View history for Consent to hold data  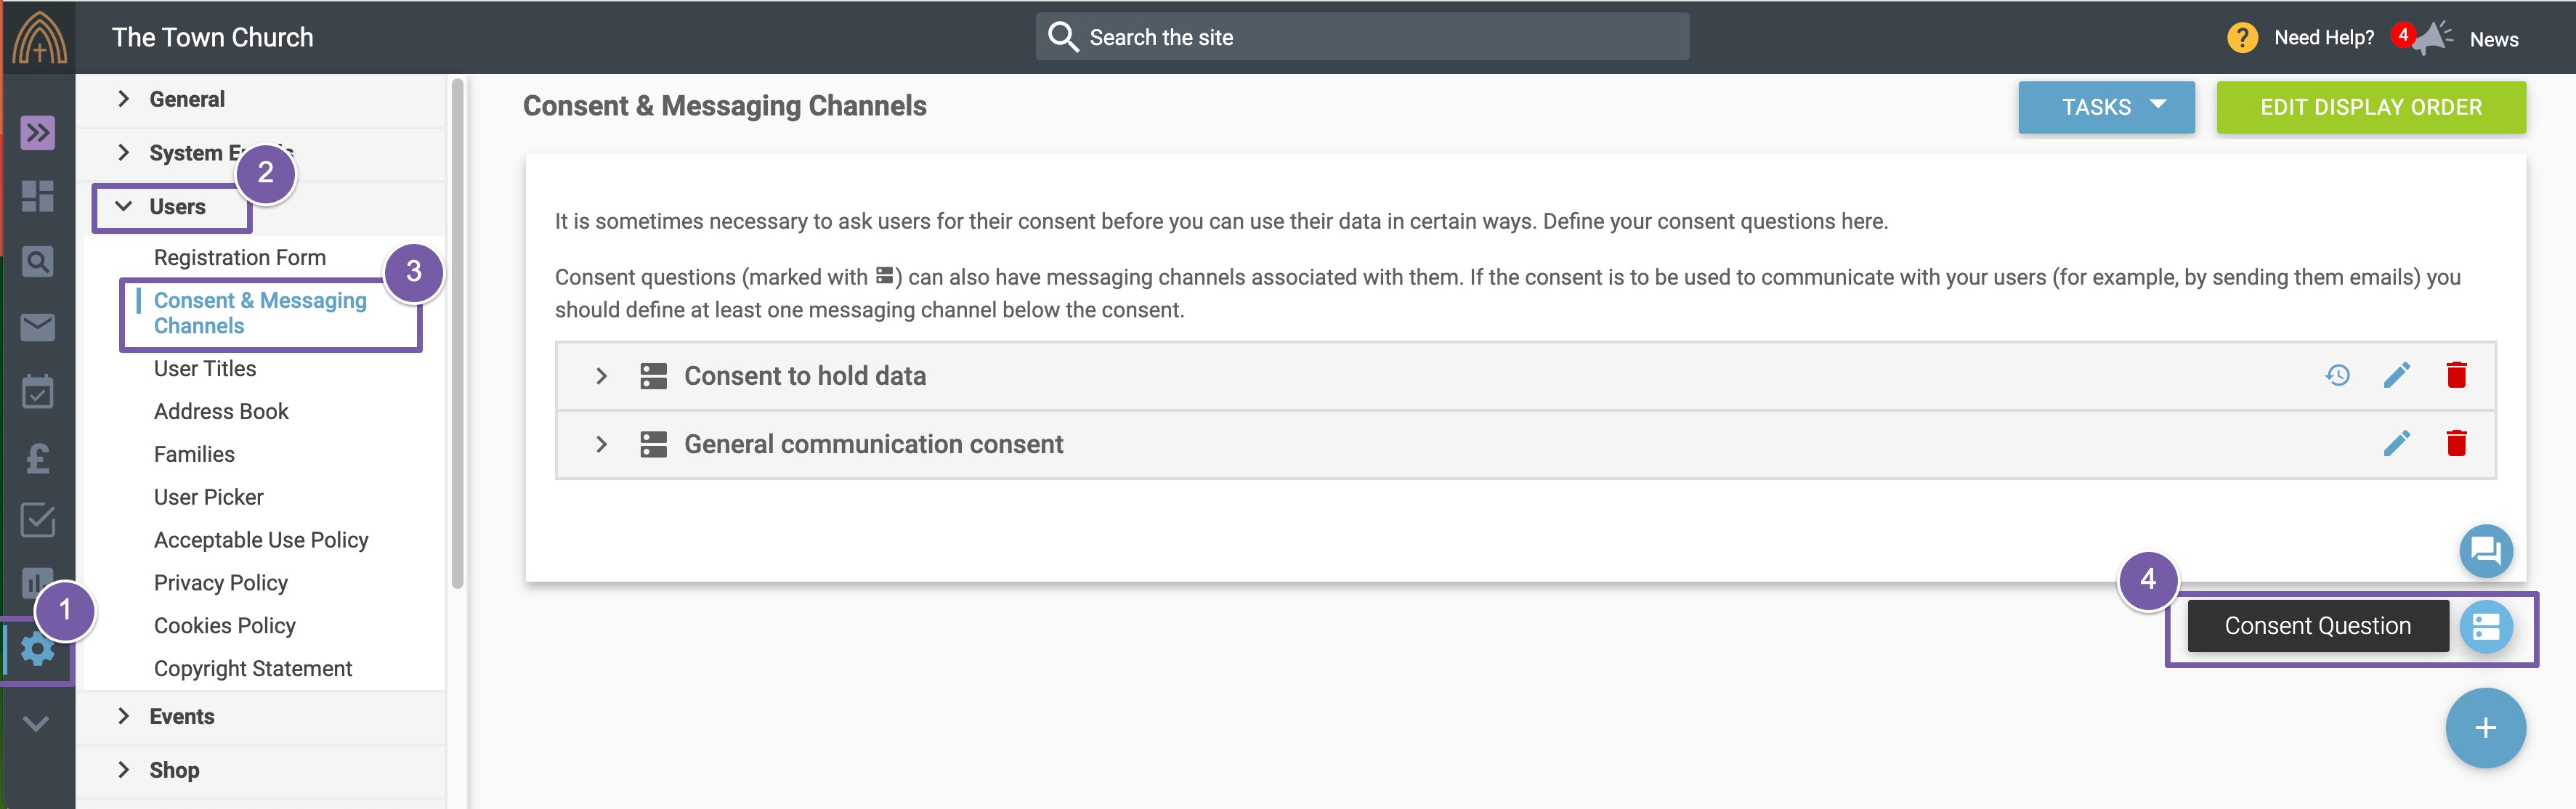pyautogui.click(x=2337, y=375)
